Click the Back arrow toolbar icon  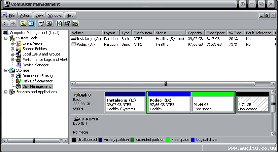pos(5,24)
